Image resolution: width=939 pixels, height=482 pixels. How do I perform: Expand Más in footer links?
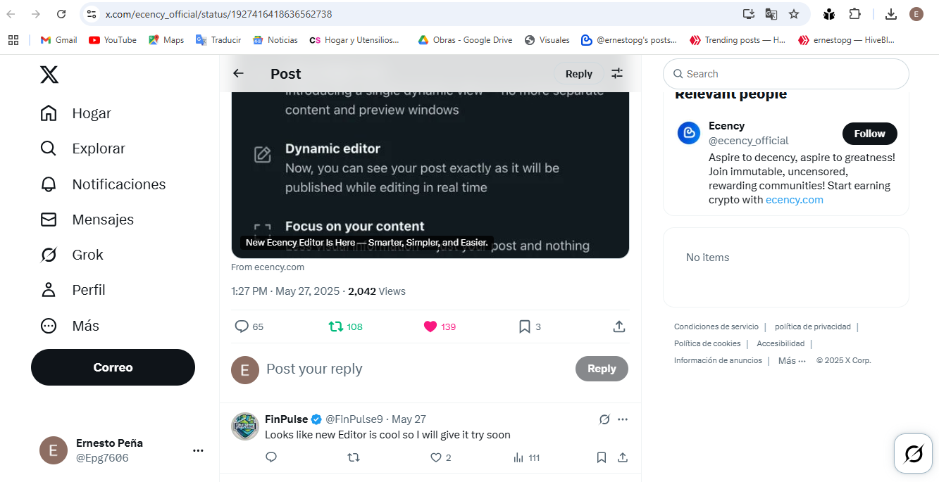792,360
